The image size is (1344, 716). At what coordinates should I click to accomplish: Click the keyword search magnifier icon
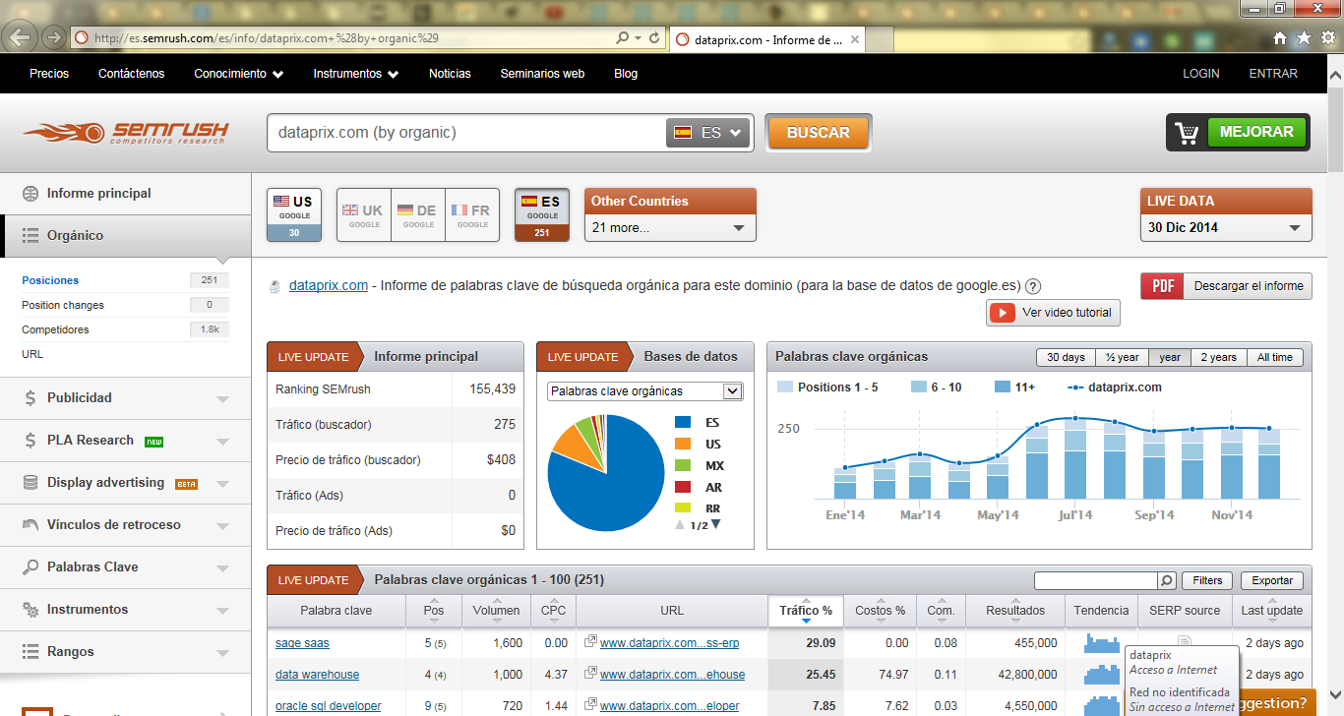coord(1166,580)
